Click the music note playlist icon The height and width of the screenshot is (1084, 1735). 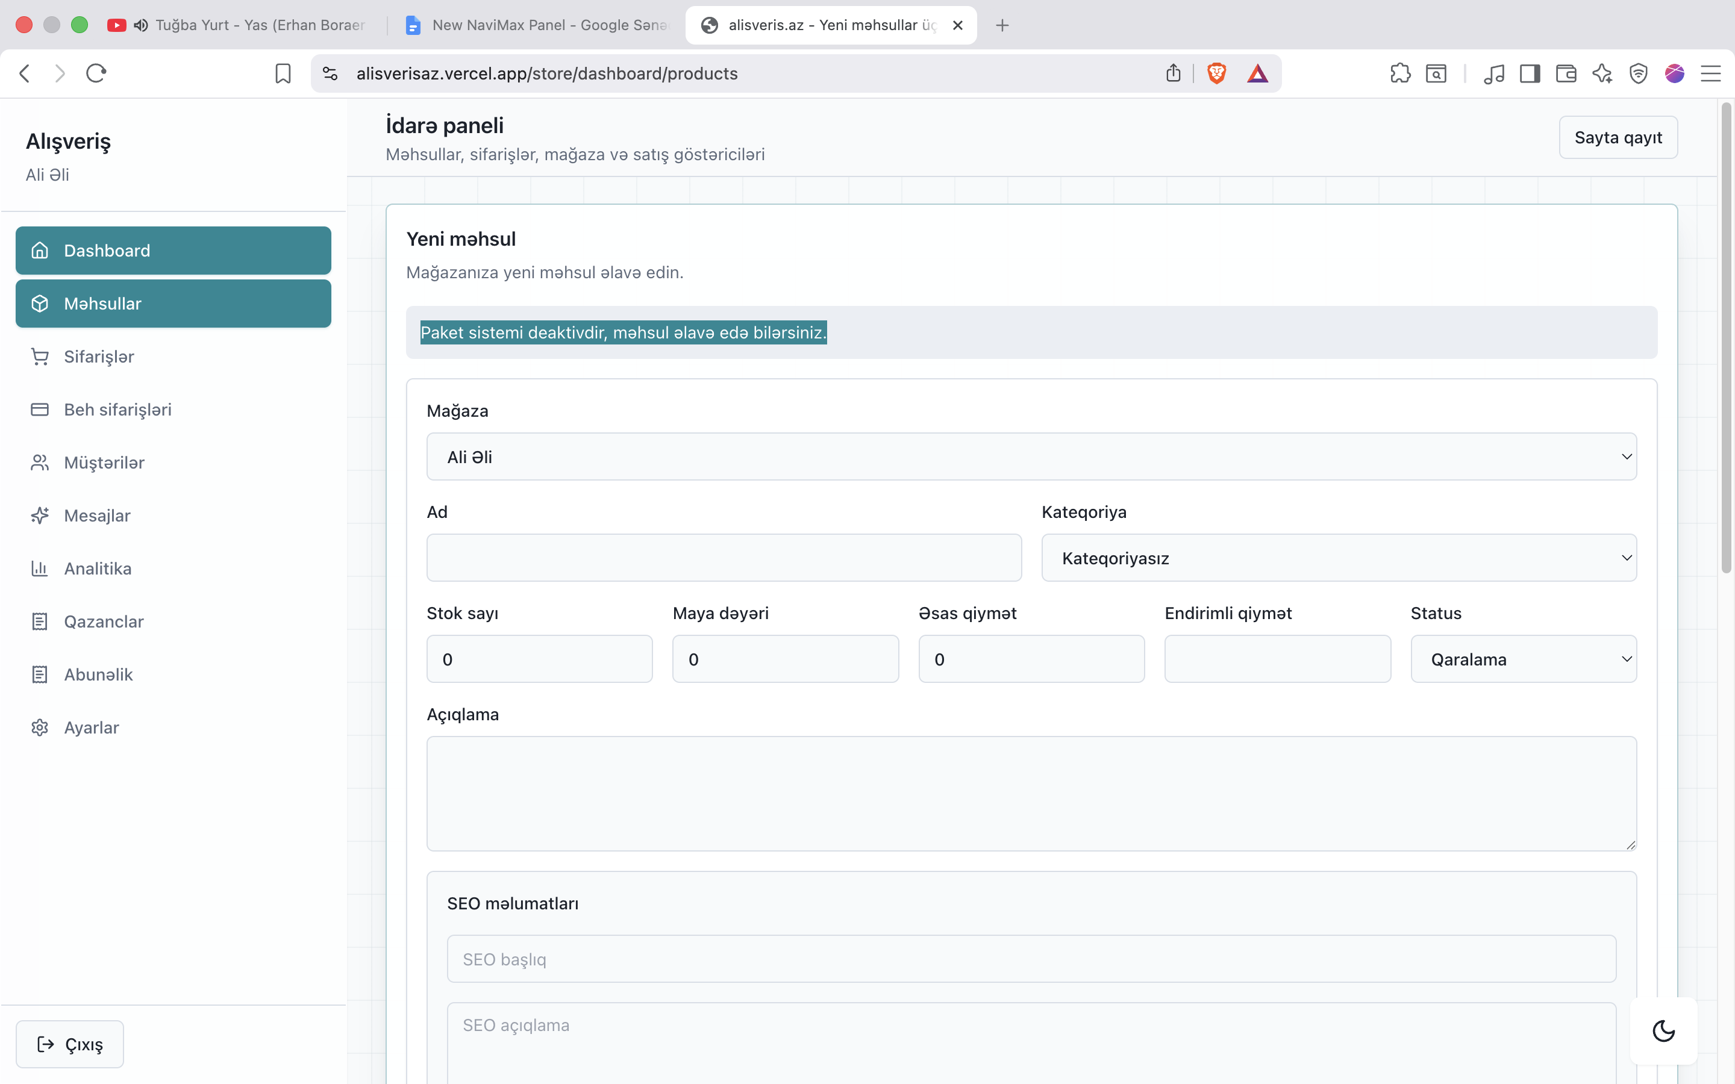(1494, 73)
